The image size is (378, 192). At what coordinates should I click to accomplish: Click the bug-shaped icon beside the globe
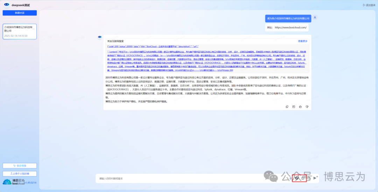[x=303, y=178]
